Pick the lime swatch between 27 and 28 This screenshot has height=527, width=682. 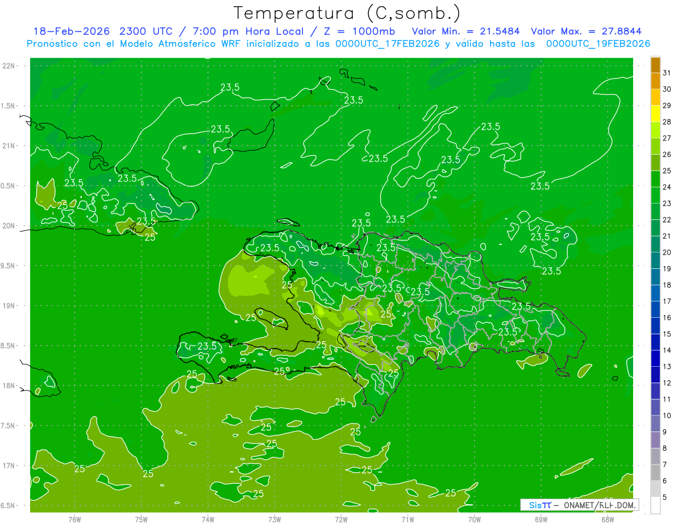click(655, 130)
